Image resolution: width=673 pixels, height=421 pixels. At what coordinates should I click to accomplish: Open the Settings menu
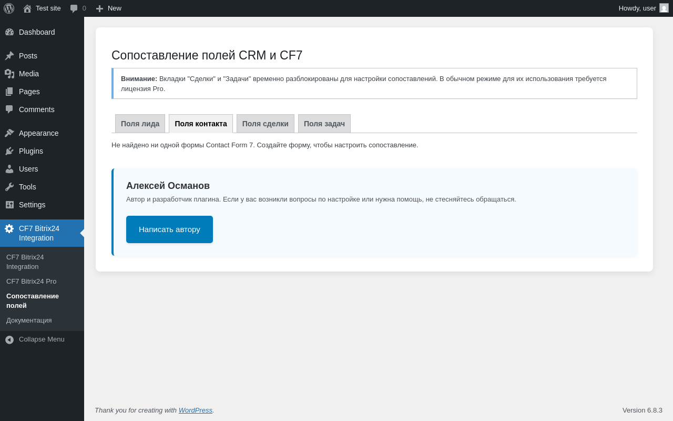[42, 205]
